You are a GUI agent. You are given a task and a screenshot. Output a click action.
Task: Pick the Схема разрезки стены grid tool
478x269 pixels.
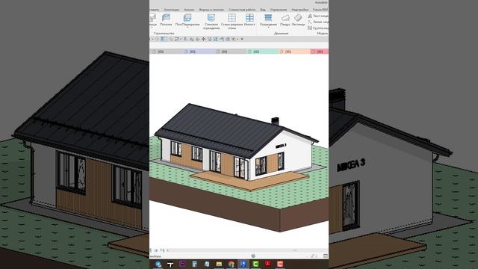click(232, 22)
